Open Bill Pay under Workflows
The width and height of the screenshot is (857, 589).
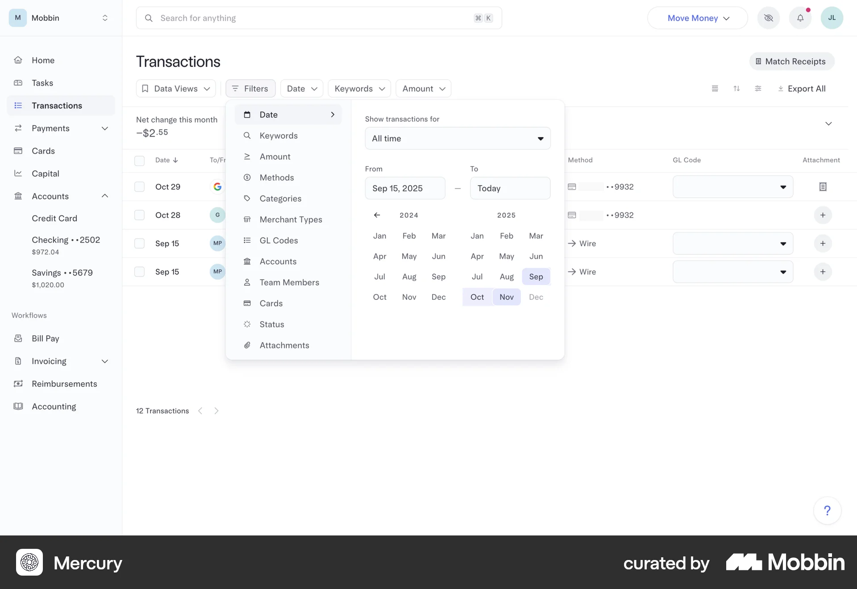(x=46, y=338)
